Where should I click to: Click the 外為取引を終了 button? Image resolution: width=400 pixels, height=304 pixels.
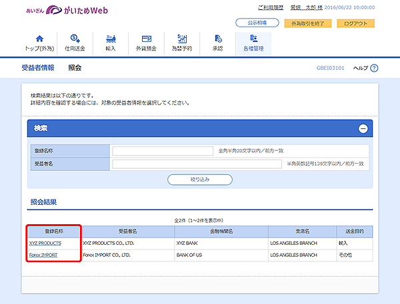point(307,23)
